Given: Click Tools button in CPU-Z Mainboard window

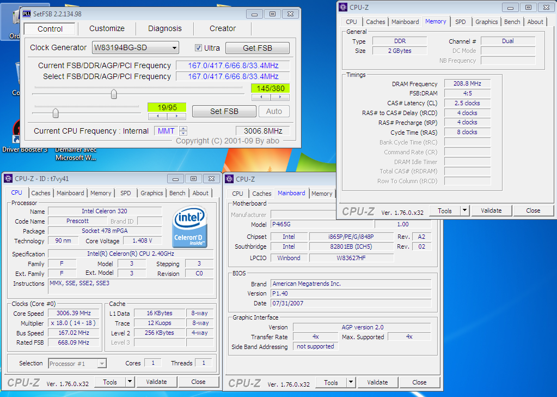Looking at the screenshot, I should click(331, 382).
